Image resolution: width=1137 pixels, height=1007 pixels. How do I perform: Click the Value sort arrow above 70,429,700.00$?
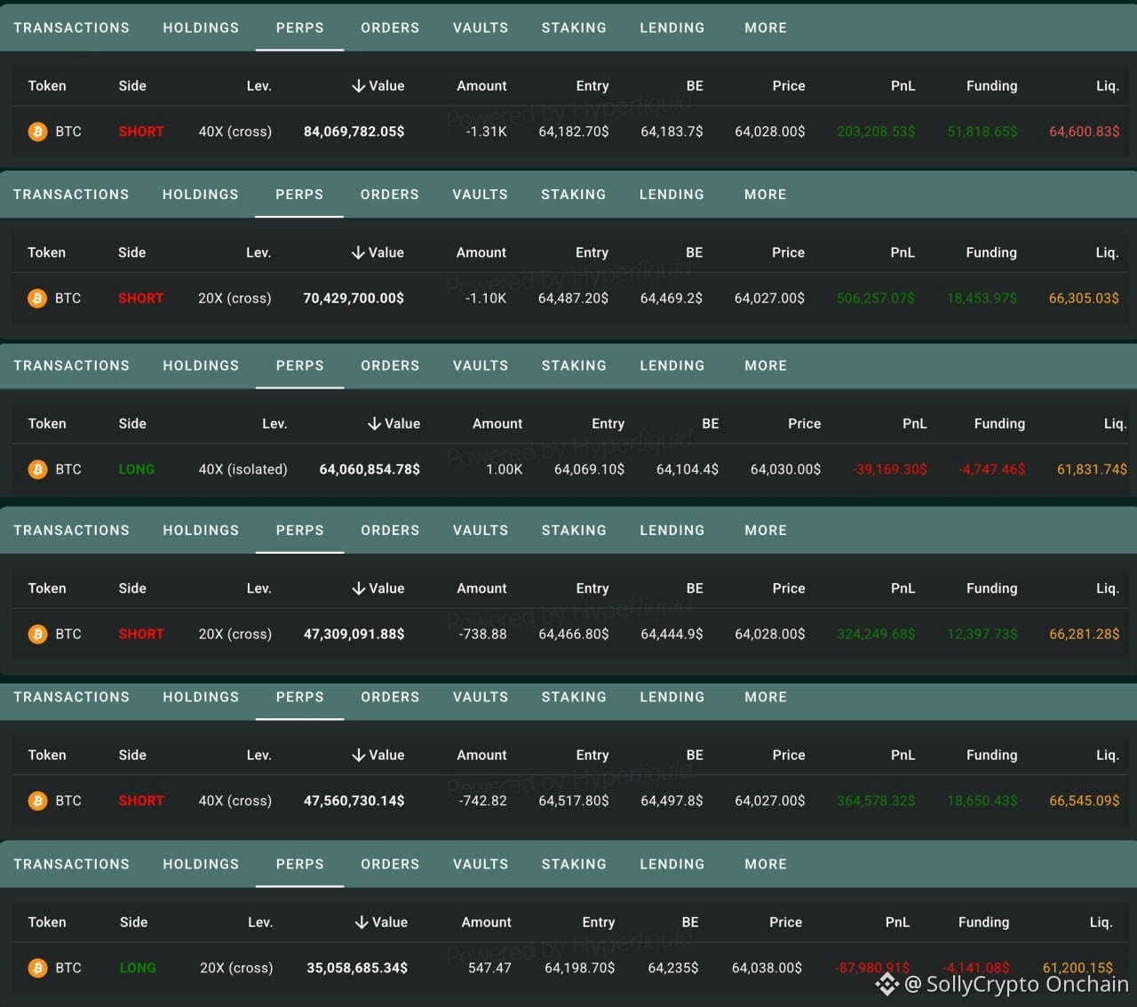pyautogui.click(x=358, y=252)
